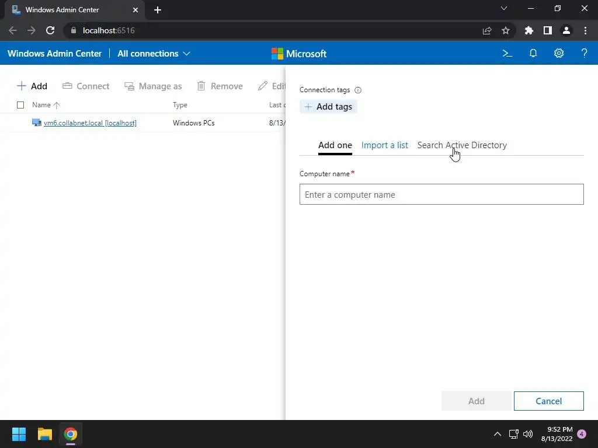
Task: Open a new browser tab
Action: pyautogui.click(x=158, y=10)
